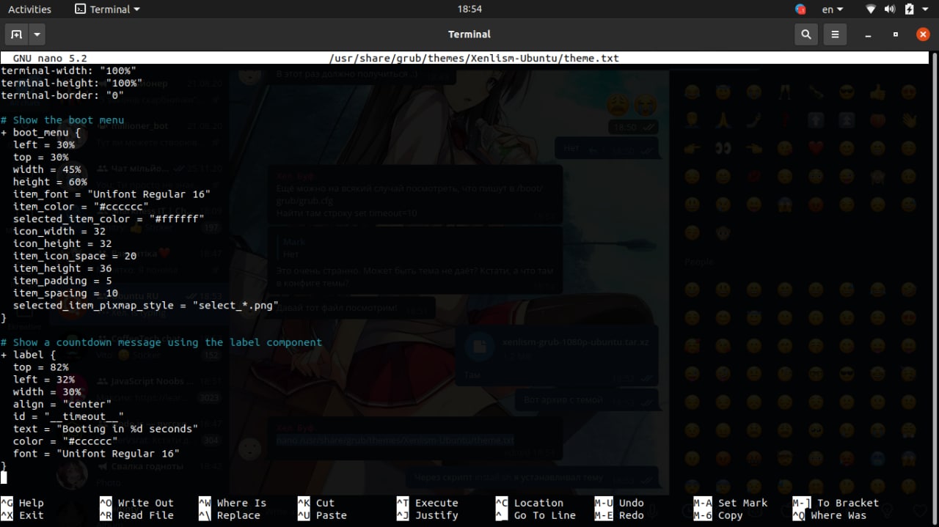Screen dimensions: 939x527
Task: Click the 'Justify' nano shortcut label
Action: [x=436, y=515]
